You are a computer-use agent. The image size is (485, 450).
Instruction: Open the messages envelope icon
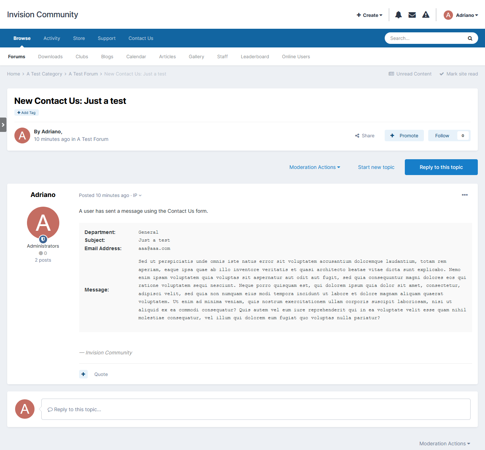[x=412, y=15]
